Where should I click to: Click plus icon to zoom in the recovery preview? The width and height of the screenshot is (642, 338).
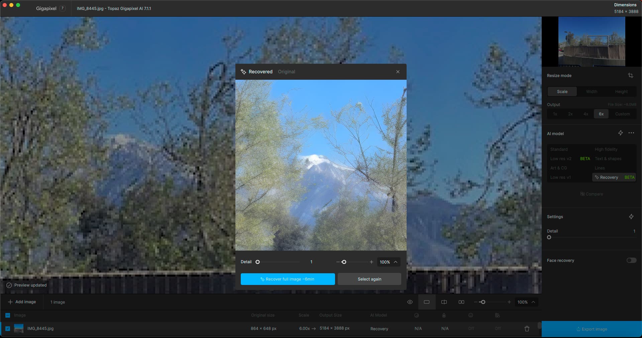tap(371, 262)
